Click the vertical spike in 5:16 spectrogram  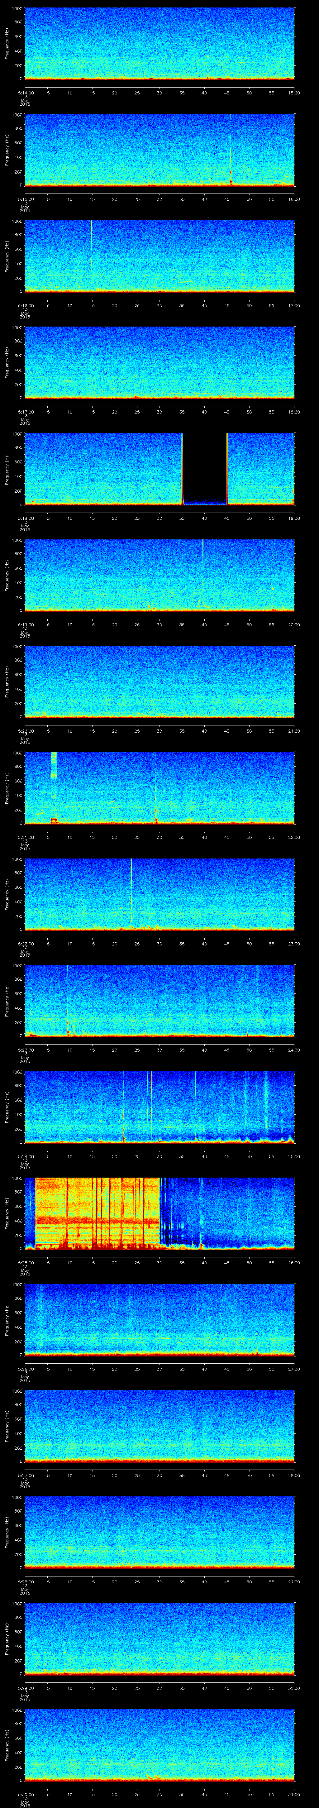click(x=91, y=246)
